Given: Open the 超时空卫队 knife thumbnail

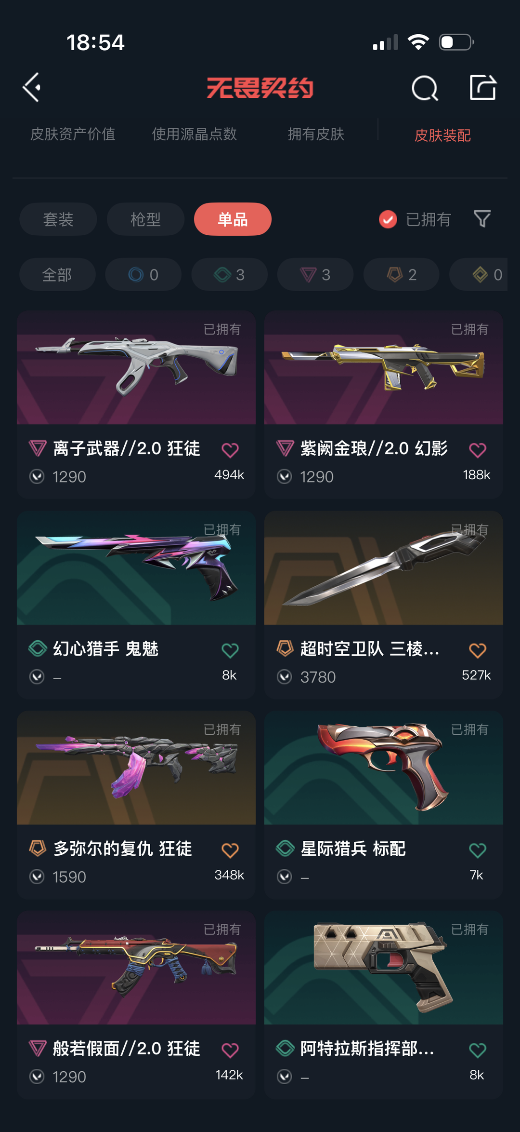Looking at the screenshot, I should point(384,568).
